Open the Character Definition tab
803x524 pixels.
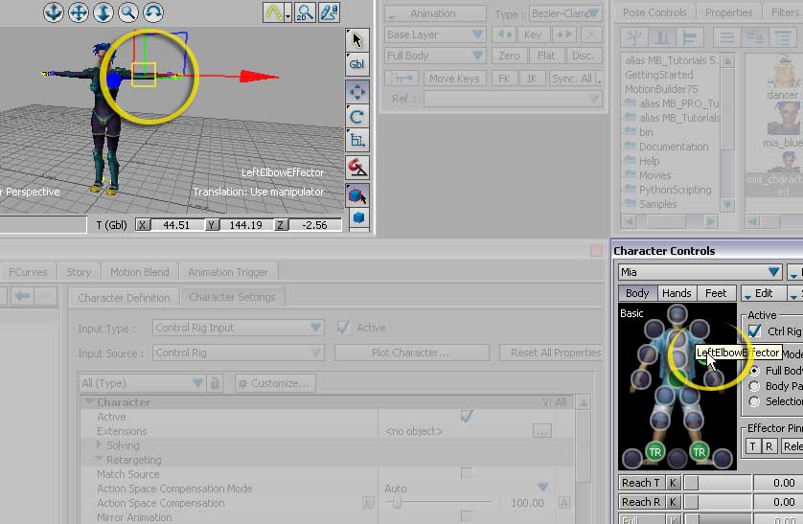(124, 297)
